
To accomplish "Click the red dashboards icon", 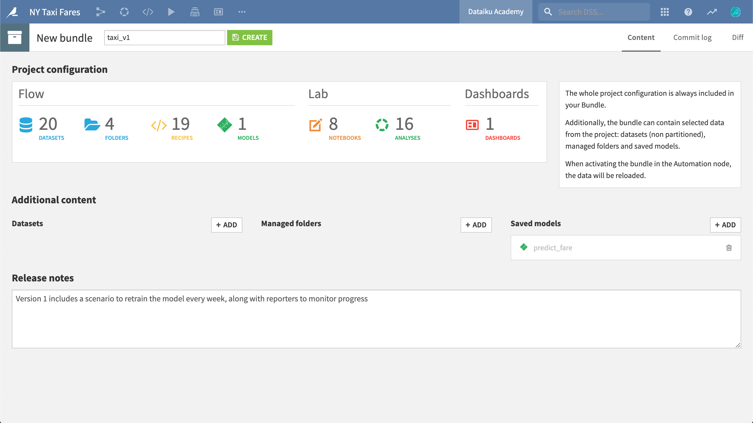I will (x=472, y=125).
